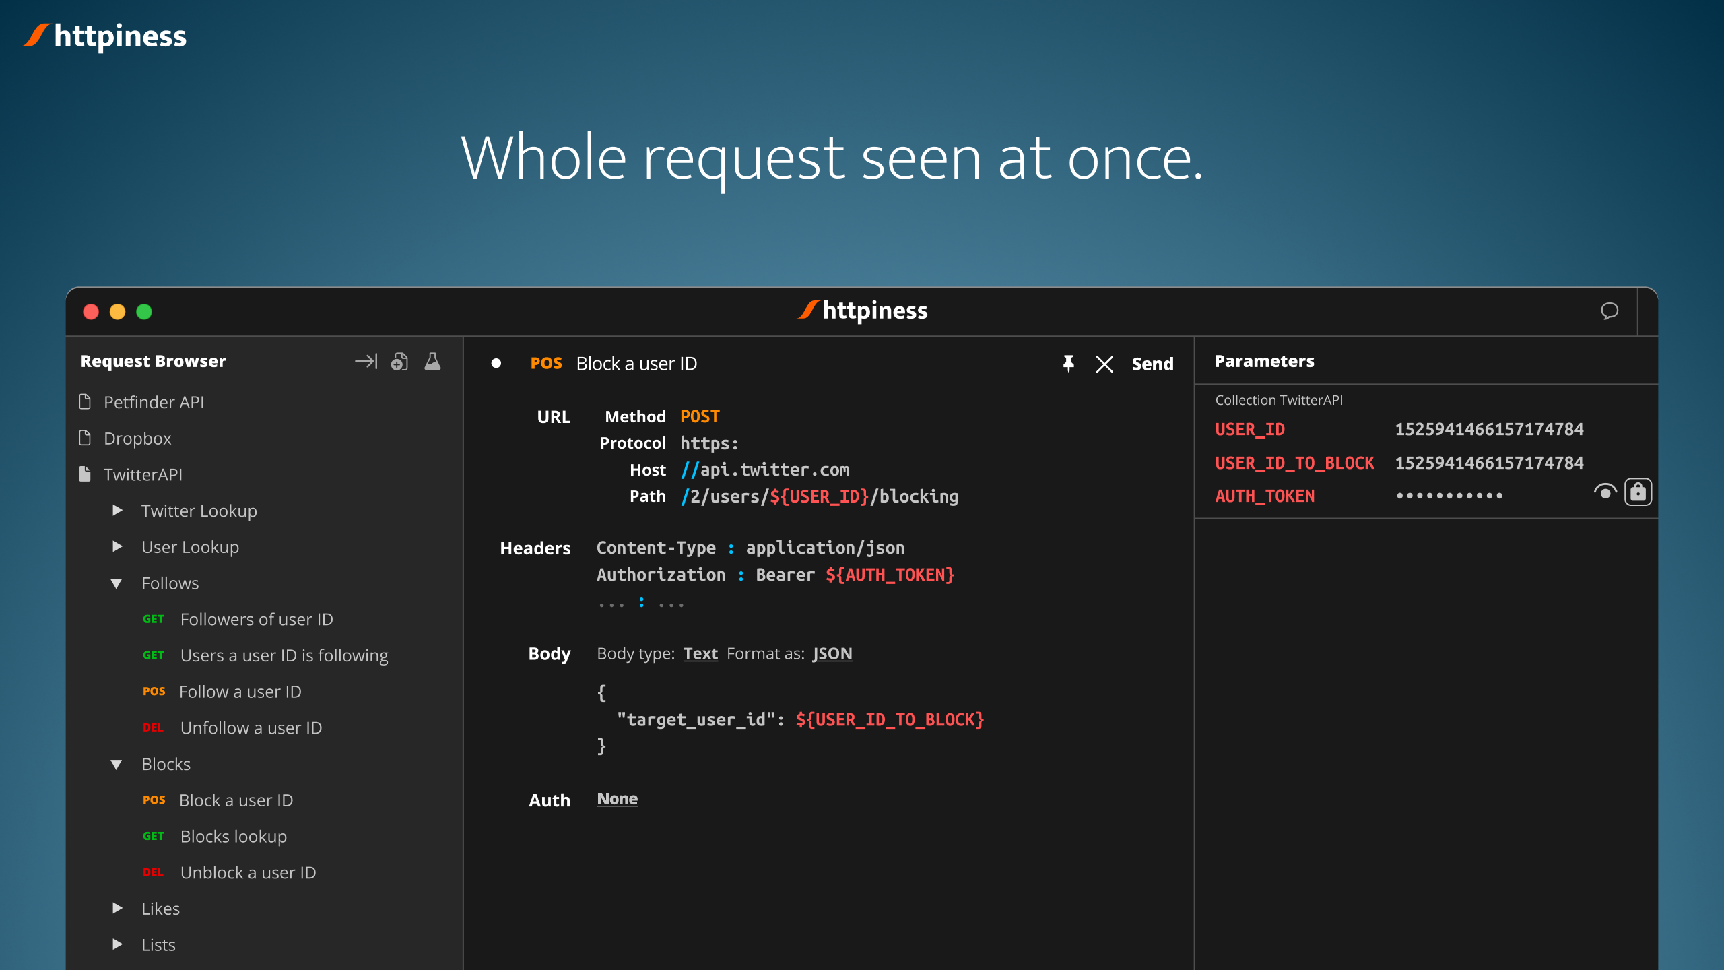Change body type Text link

(700, 653)
